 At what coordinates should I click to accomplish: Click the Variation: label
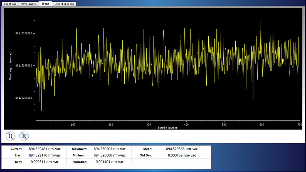point(80,162)
